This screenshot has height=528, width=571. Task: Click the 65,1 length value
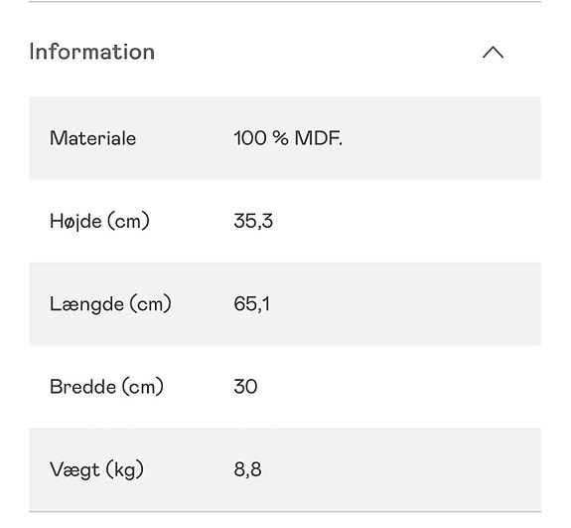pos(252,304)
